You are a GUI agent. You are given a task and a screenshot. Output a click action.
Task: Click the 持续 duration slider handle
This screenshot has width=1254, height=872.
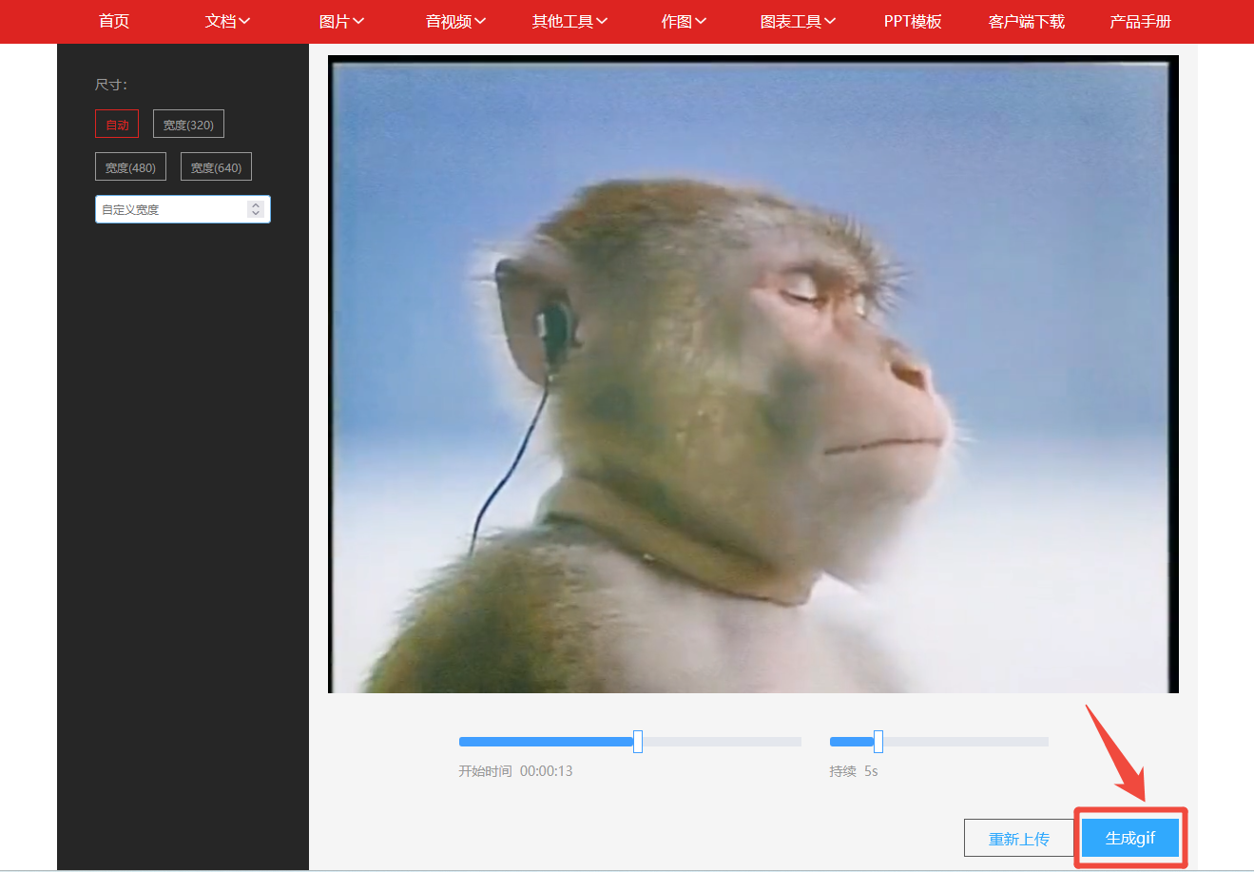(x=878, y=742)
